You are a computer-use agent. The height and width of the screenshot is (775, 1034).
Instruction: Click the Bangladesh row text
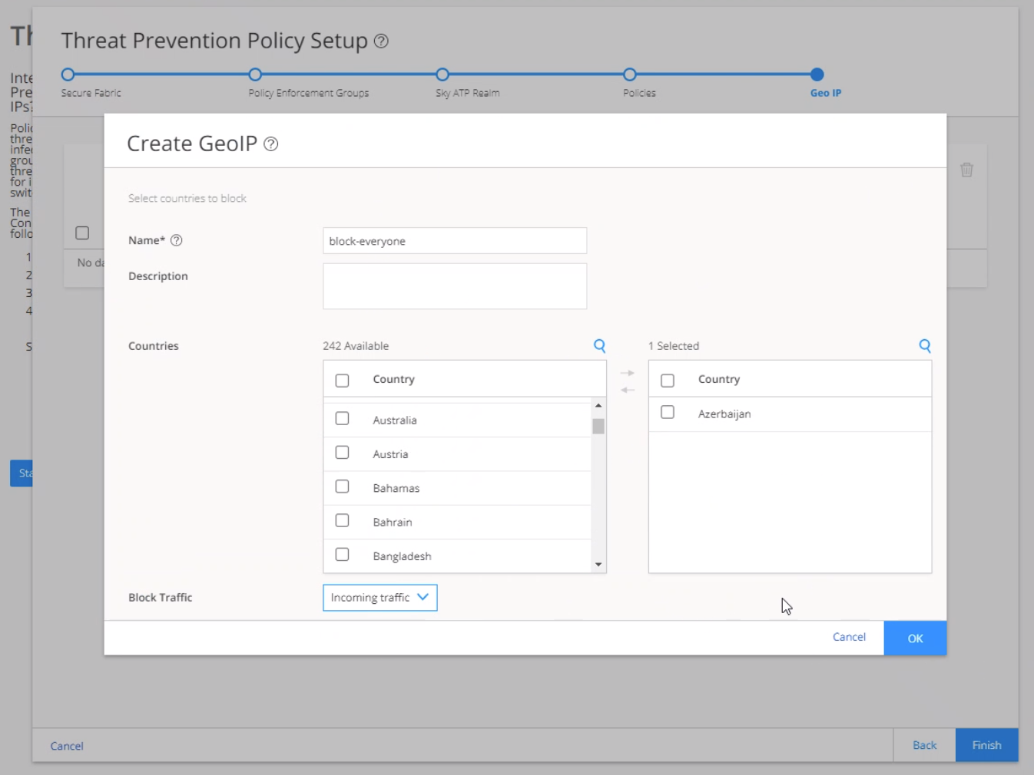pyautogui.click(x=402, y=556)
